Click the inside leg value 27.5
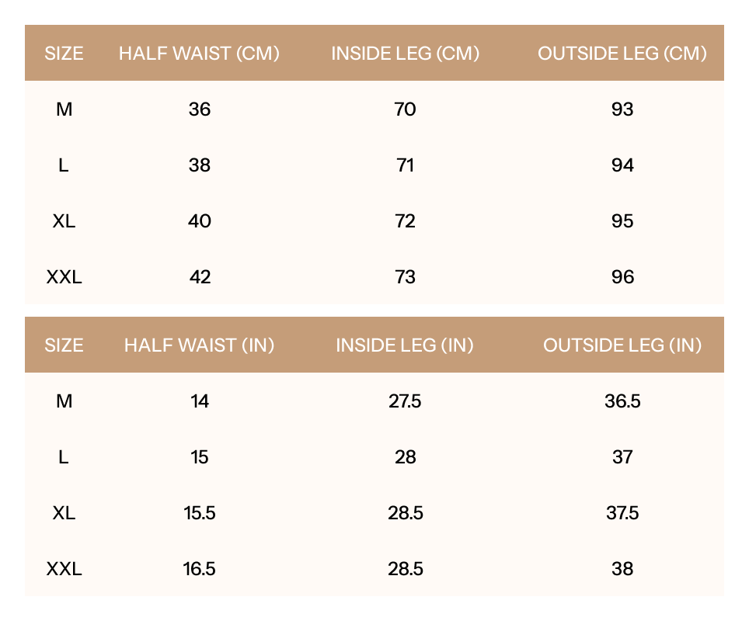The height and width of the screenshot is (621, 749). [405, 401]
